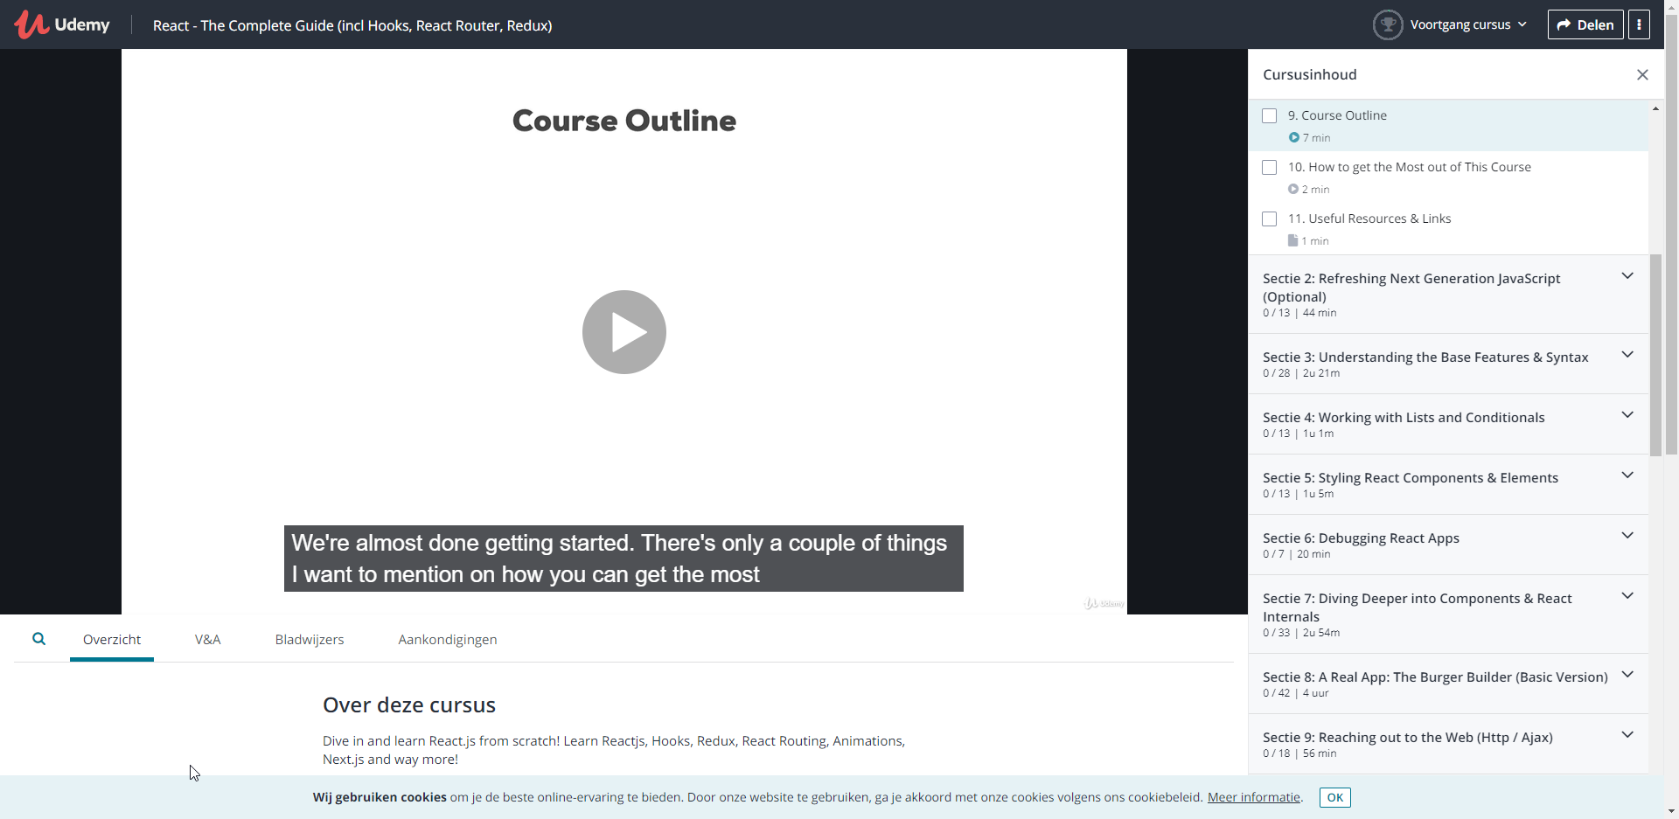Click the Delen share button
The width and height of the screenshot is (1679, 819).
tap(1585, 24)
